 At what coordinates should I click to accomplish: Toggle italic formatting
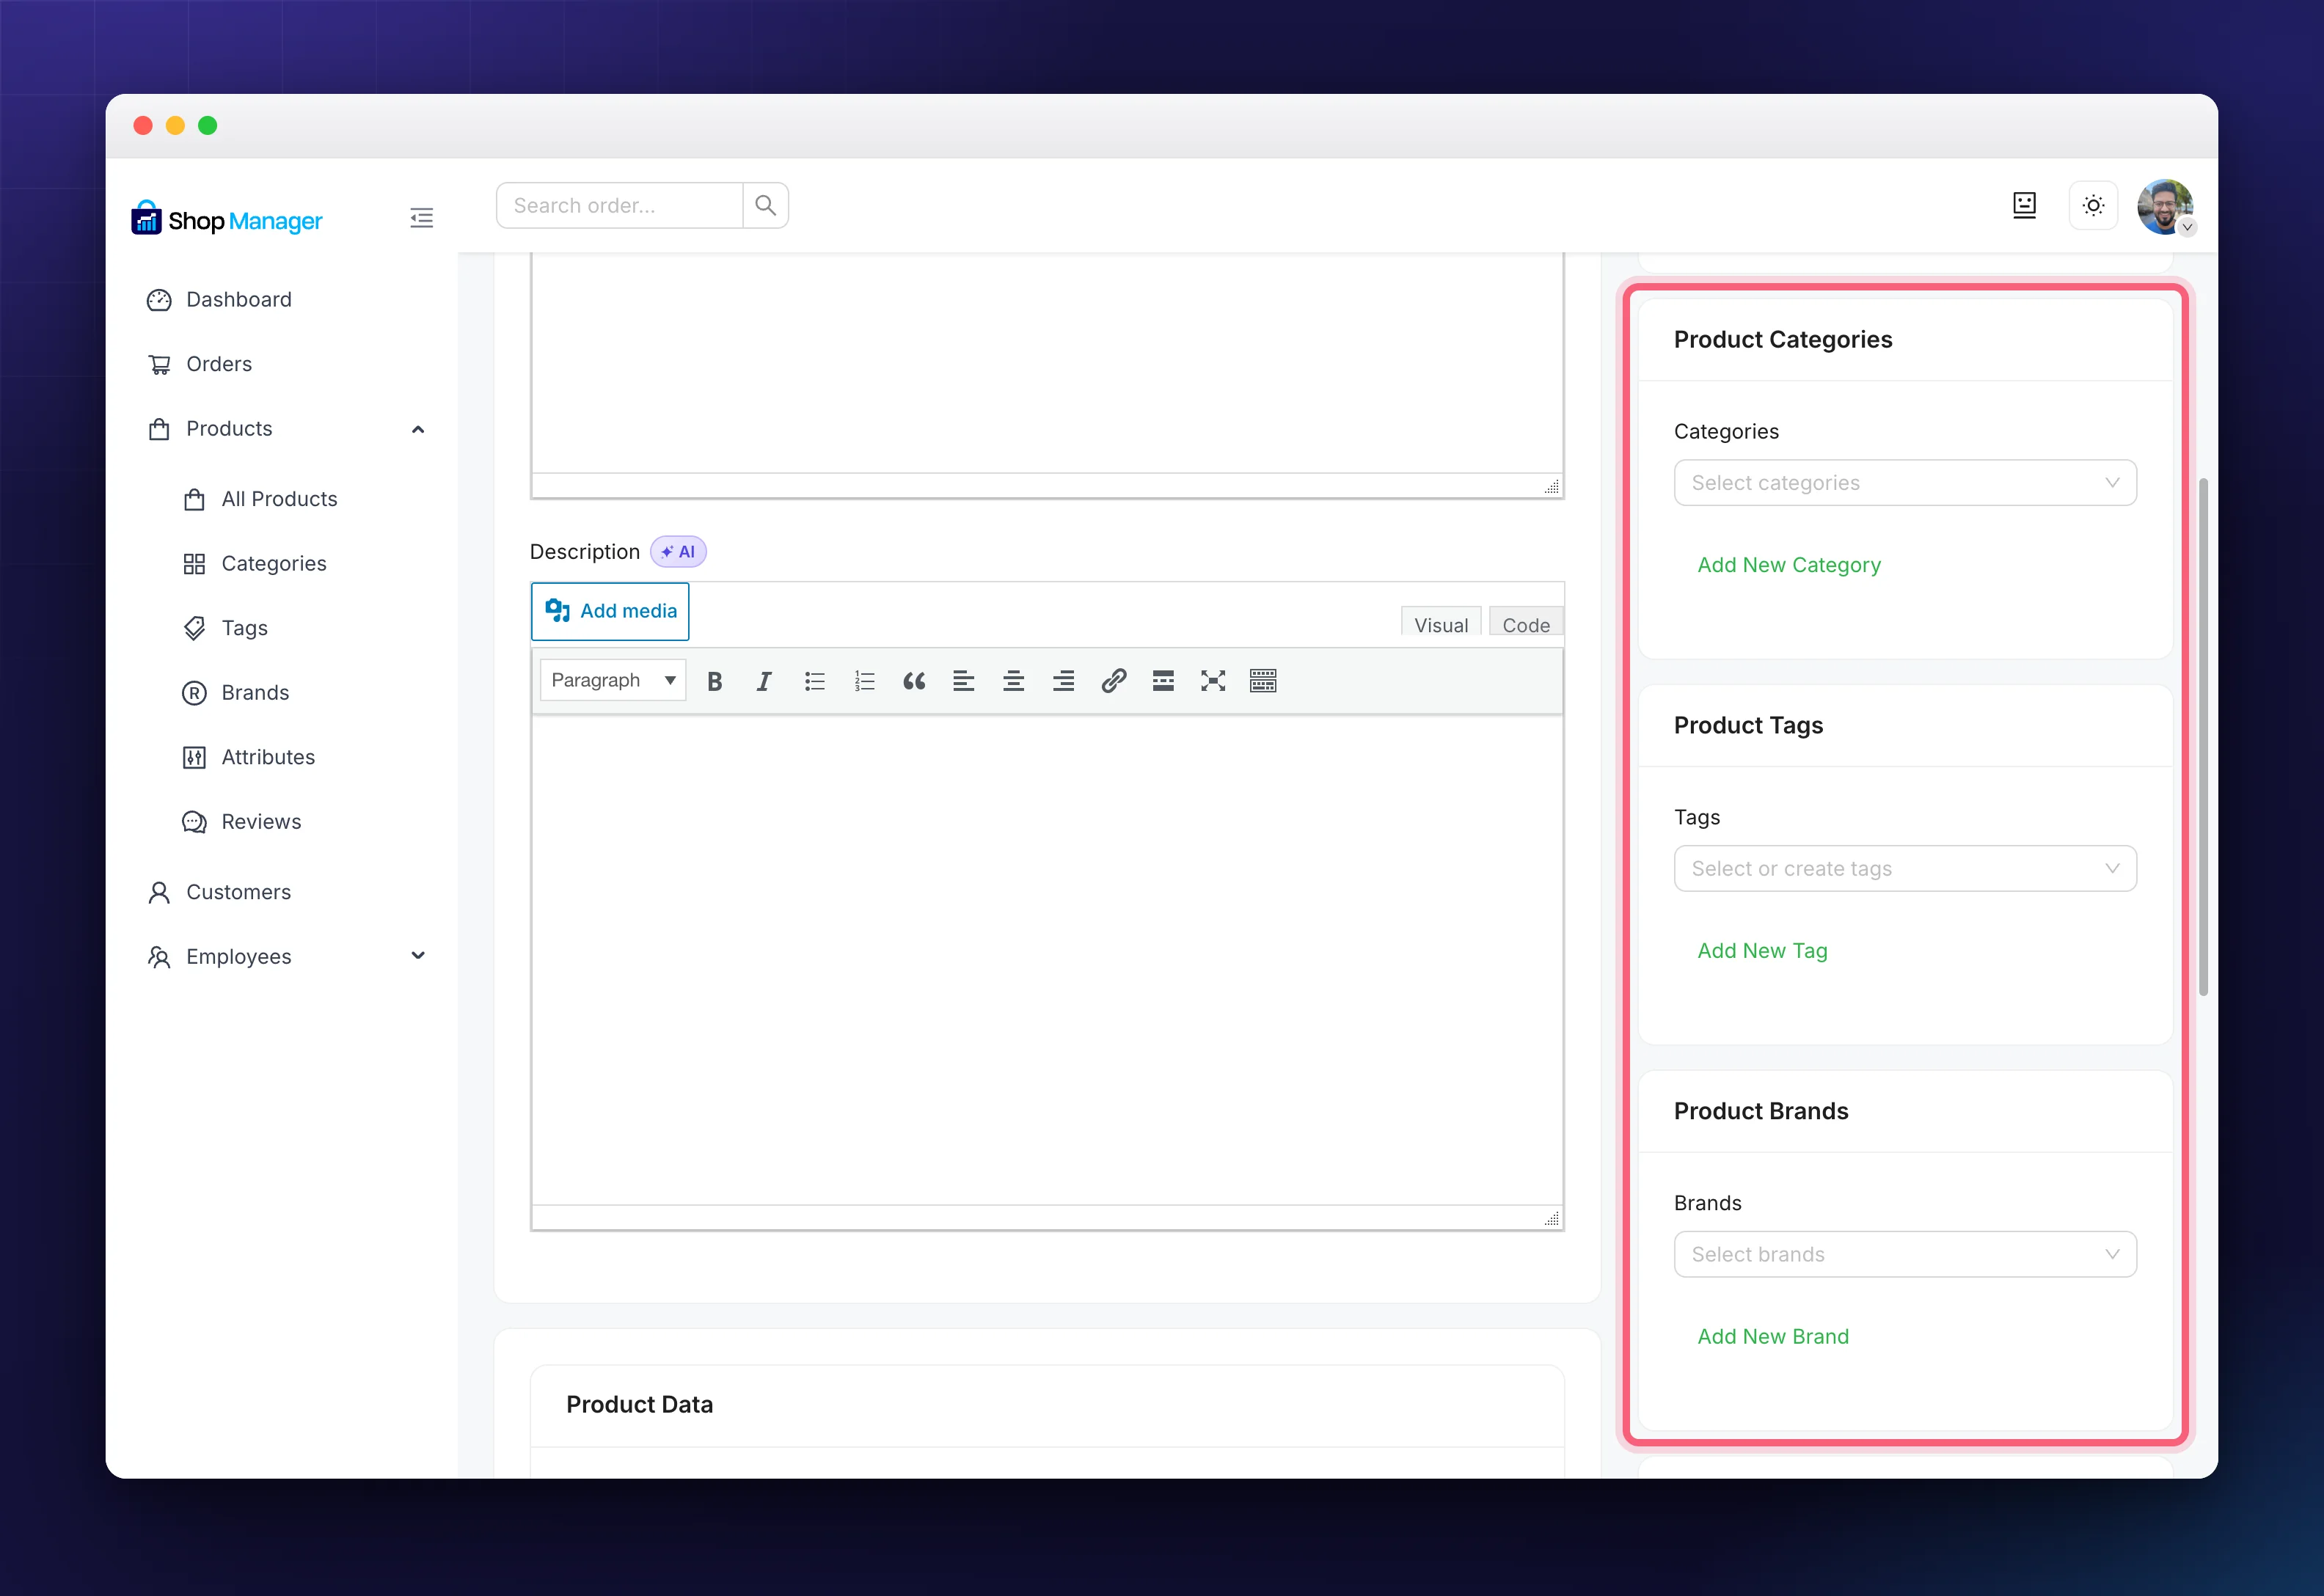pyautogui.click(x=764, y=681)
